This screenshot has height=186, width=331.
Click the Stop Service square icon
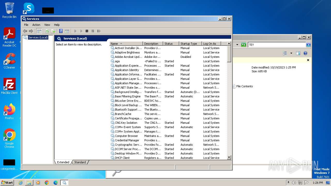point(87,31)
